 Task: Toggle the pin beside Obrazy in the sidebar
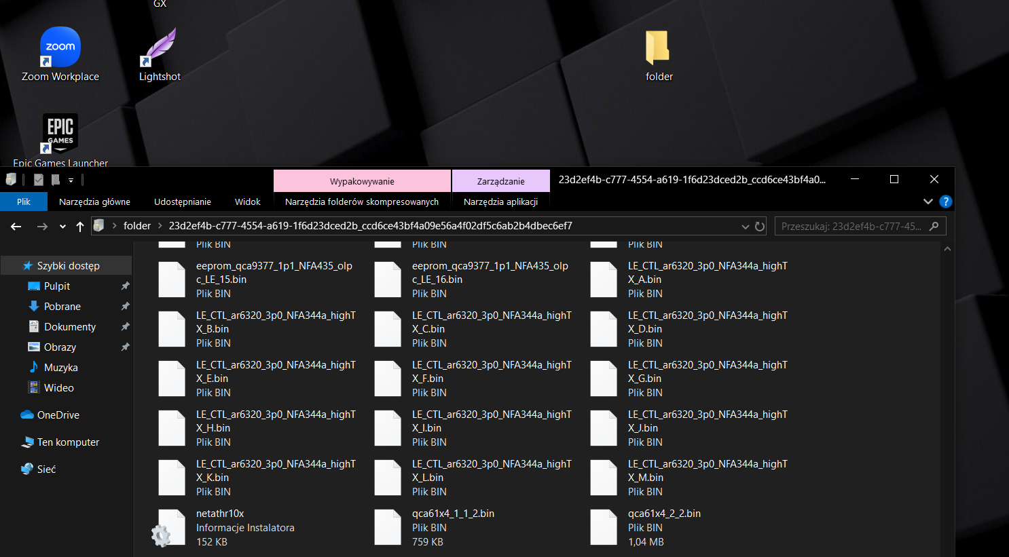click(x=125, y=347)
